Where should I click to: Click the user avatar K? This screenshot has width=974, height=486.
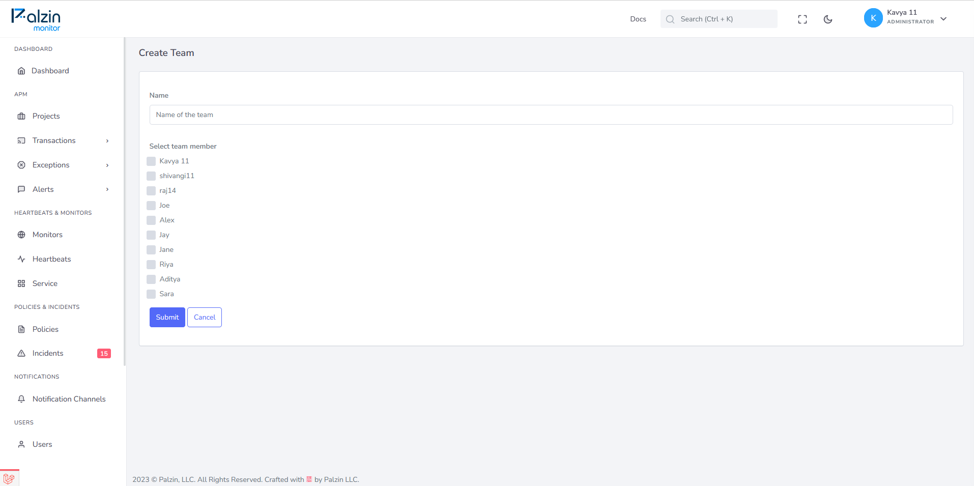pos(873,18)
